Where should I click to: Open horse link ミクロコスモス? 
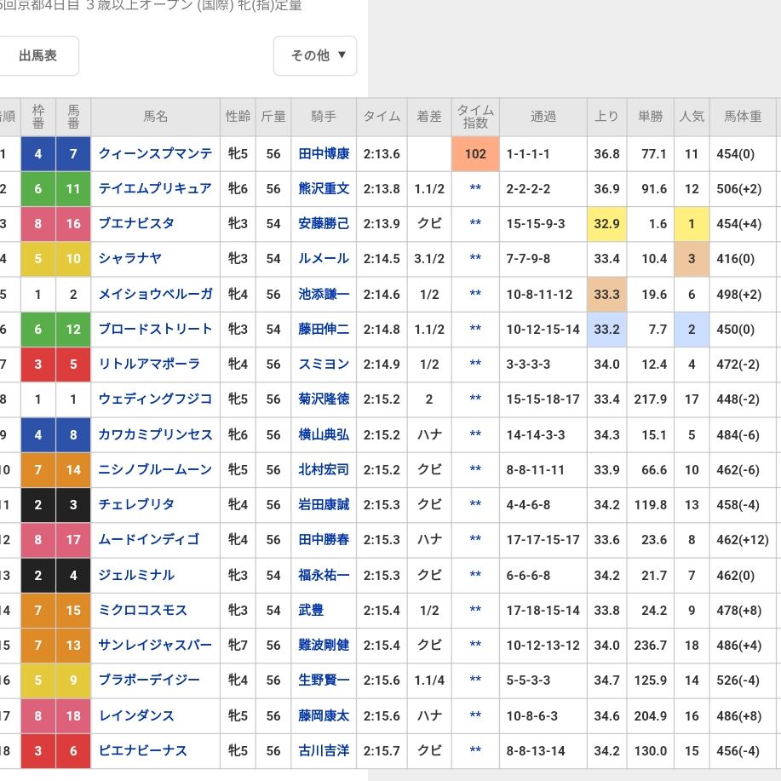pyautogui.click(x=143, y=610)
